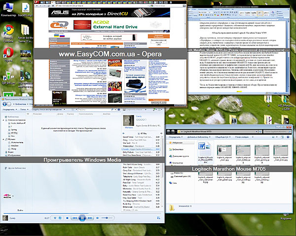Select the Logitech_Marathon_Mouse_M705.doc Word file
This screenshot has height=236, width=296.
[205, 152]
